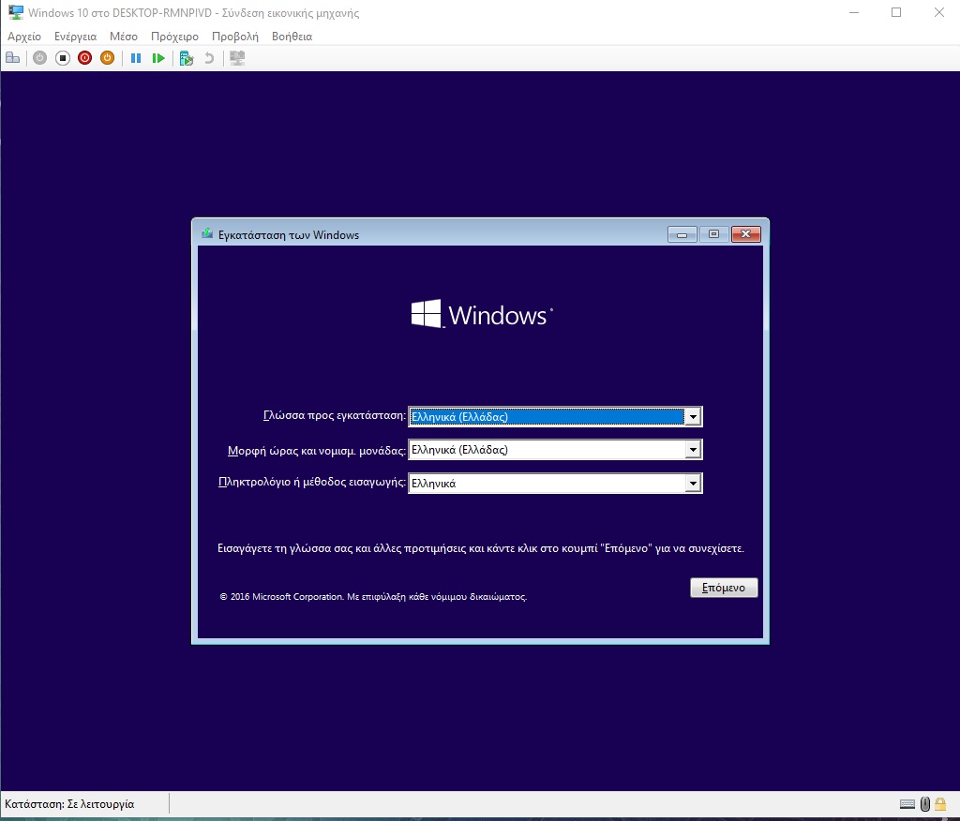Image resolution: width=960 pixels, height=821 pixels.
Task: Reset the VM with the green play icon
Action: tap(158, 58)
